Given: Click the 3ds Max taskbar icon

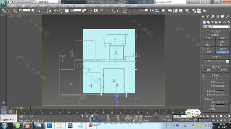Looking at the screenshot, I should (x=70, y=126).
